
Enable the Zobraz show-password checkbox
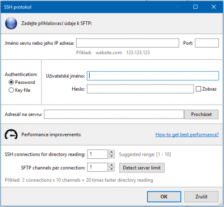(x=198, y=89)
